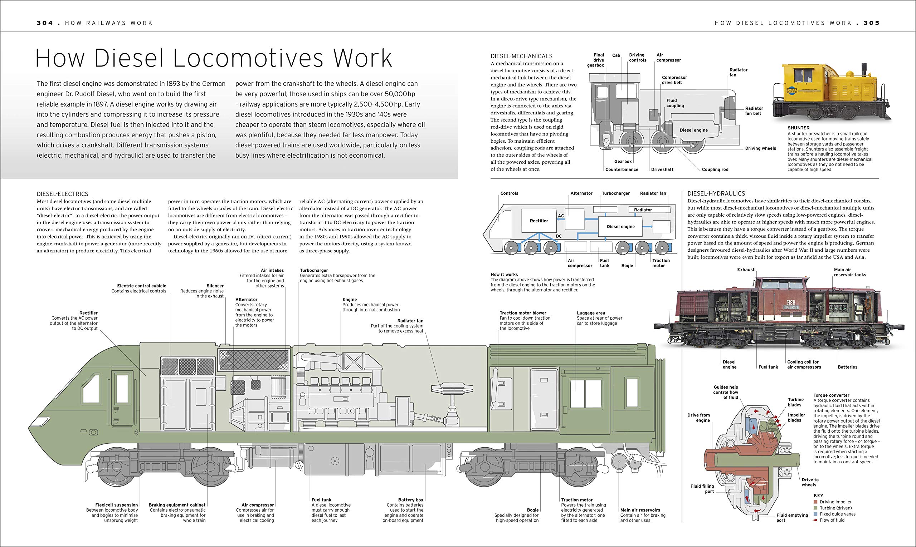Viewport: 916px width, 547px height.
Task: Click the Rectifier box in schematic
Action: coord(539,221)
